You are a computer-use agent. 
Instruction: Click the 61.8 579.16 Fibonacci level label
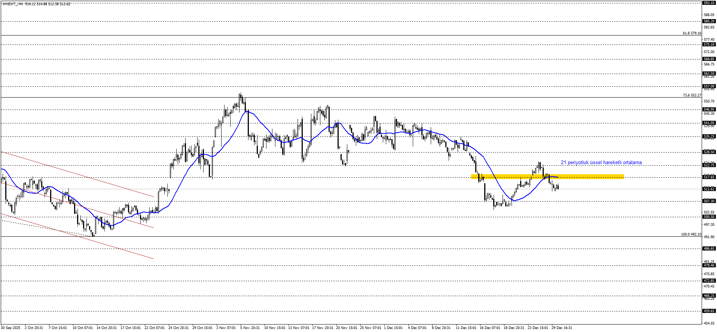(x=692, y=33)
